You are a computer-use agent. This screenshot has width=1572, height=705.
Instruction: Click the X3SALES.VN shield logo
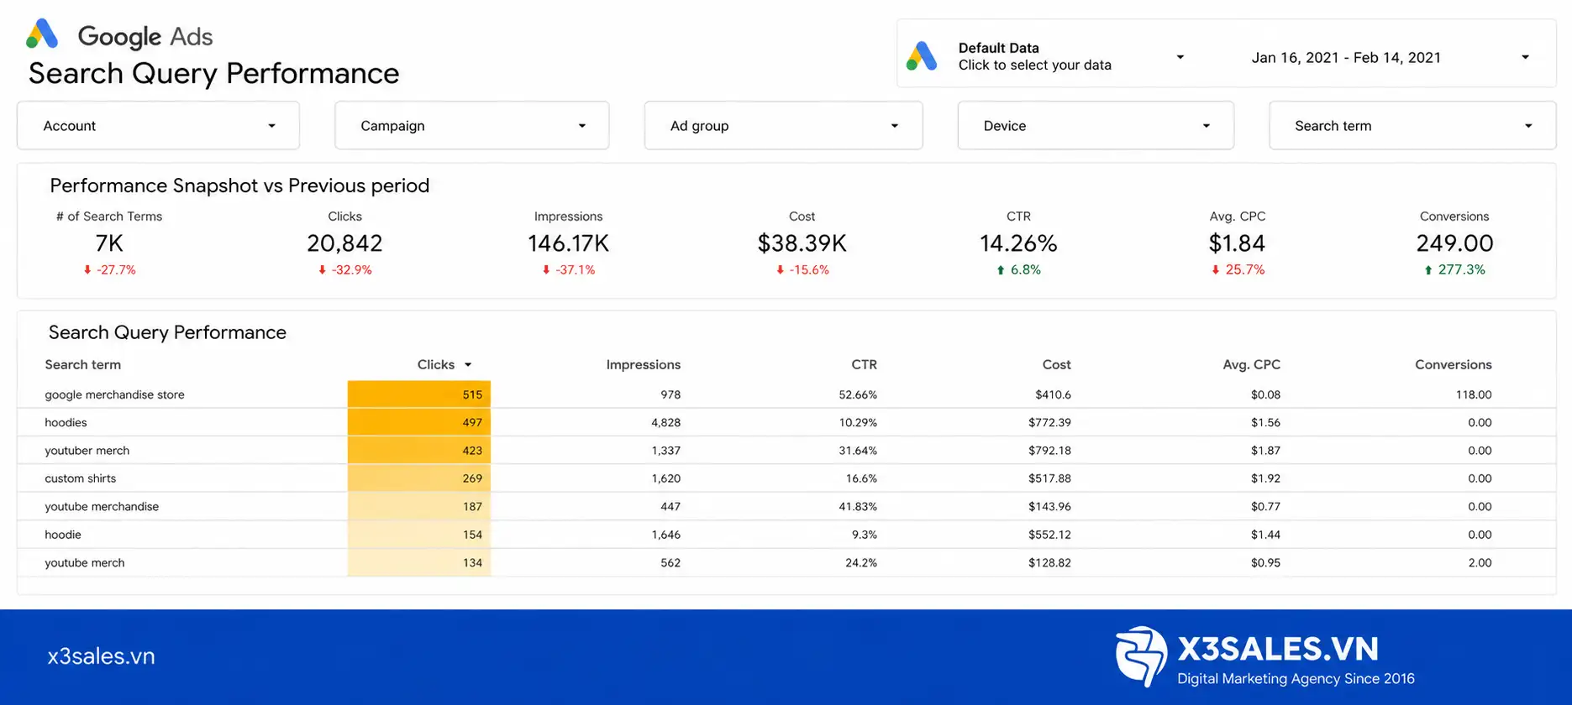pyautogui.click(x=1141, y=657)
